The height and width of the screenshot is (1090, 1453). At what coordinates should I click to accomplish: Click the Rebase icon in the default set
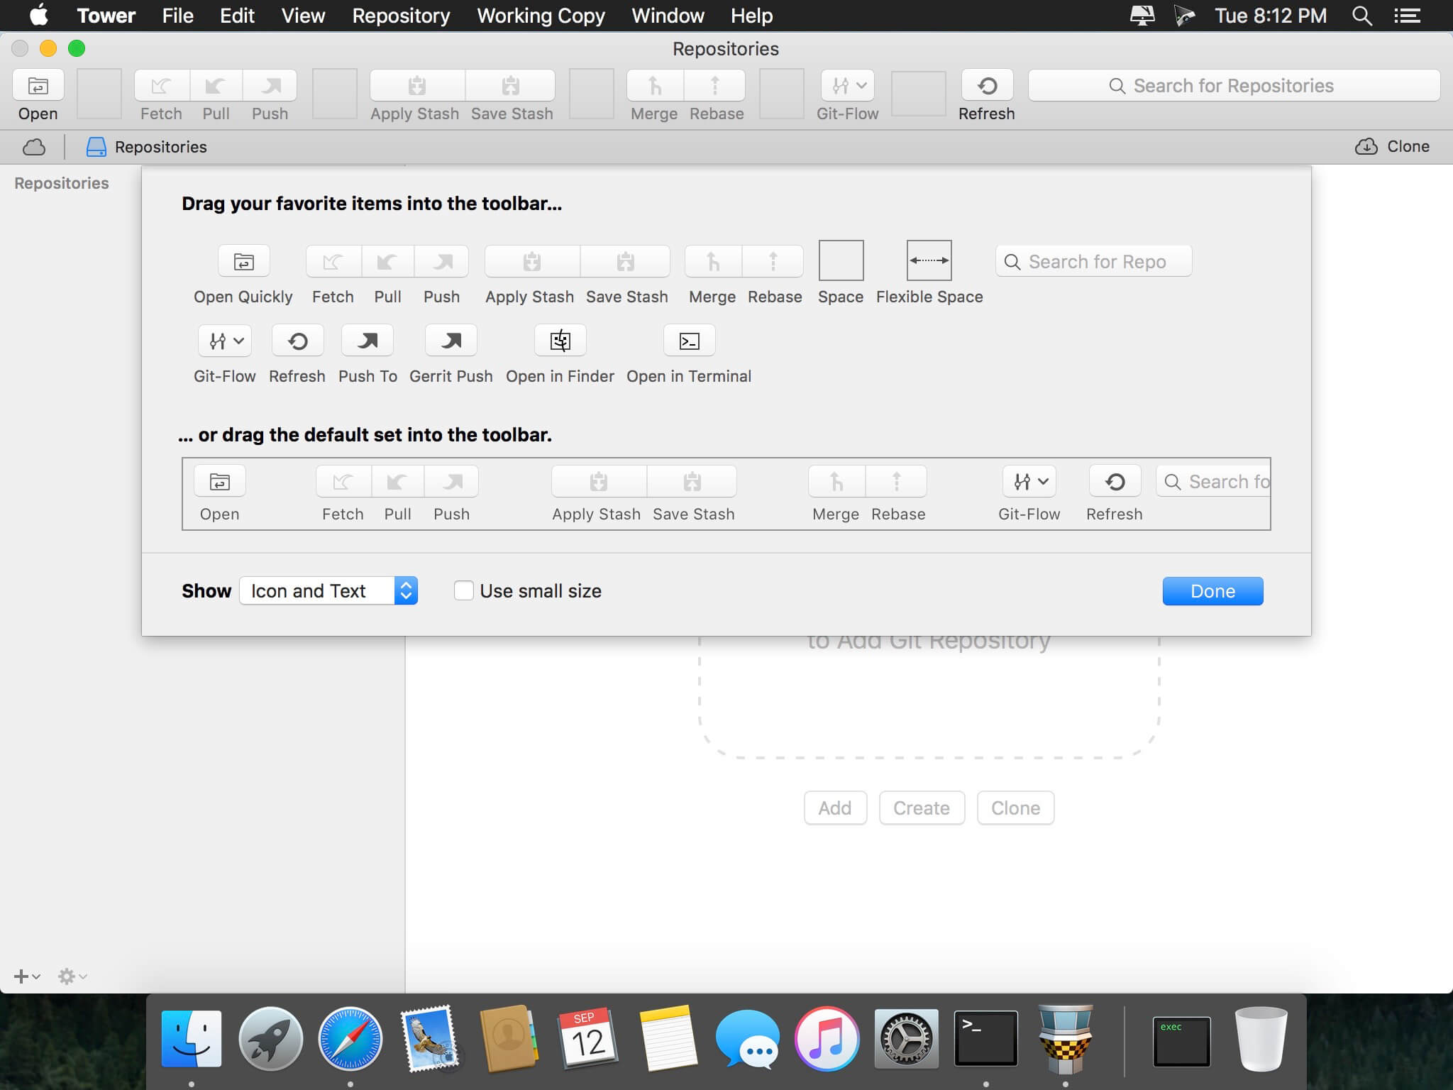[897, 481]
